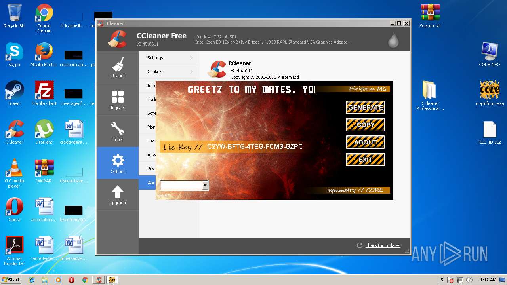
Task: Click the generated Lic Key field
Action: coord(255,147)
